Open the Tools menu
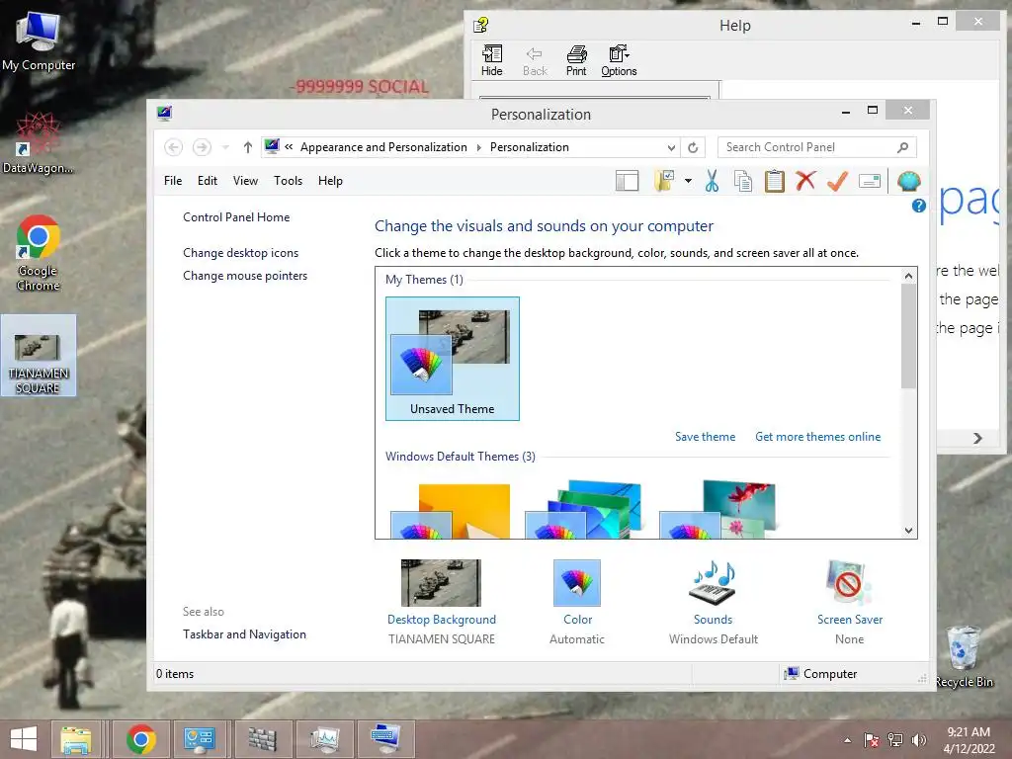Screen dimensions: 1012x759 pyautogui.click(x=288, y=181)
